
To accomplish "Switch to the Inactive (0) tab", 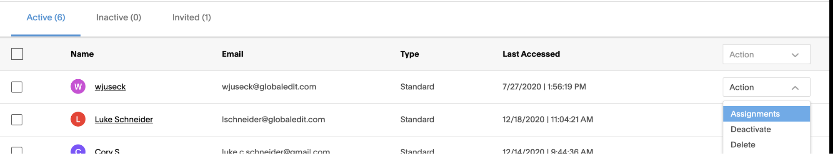I will pos(119,17).
